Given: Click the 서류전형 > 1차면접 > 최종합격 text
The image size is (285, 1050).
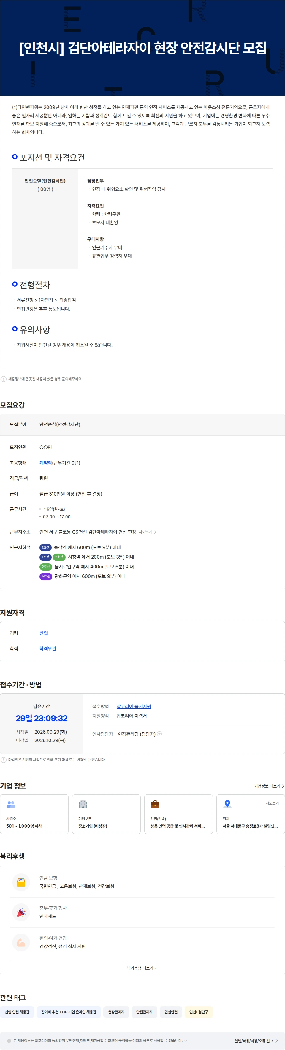Looking at the screenshot, I should tap(46, 300).
